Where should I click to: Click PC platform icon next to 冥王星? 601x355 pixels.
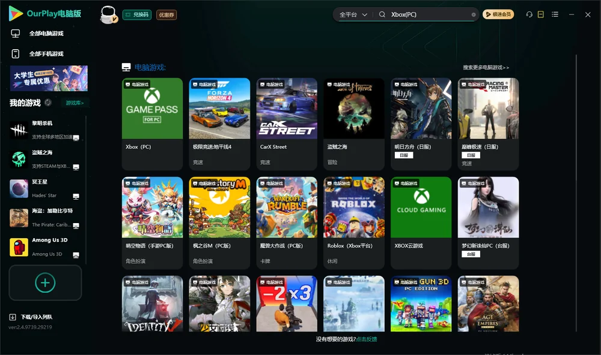(x=76, y=197)
